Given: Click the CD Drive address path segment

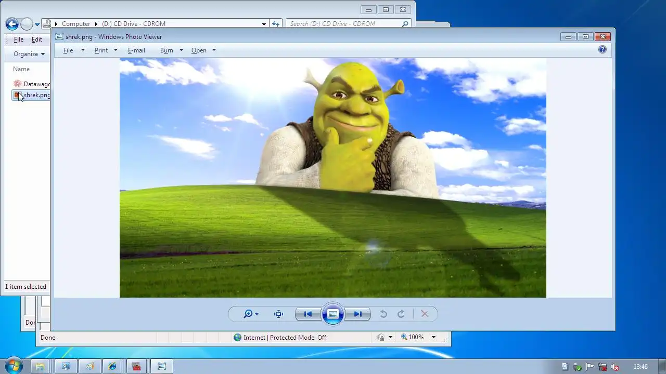Looking at the screenshot, I should (134, 24).
